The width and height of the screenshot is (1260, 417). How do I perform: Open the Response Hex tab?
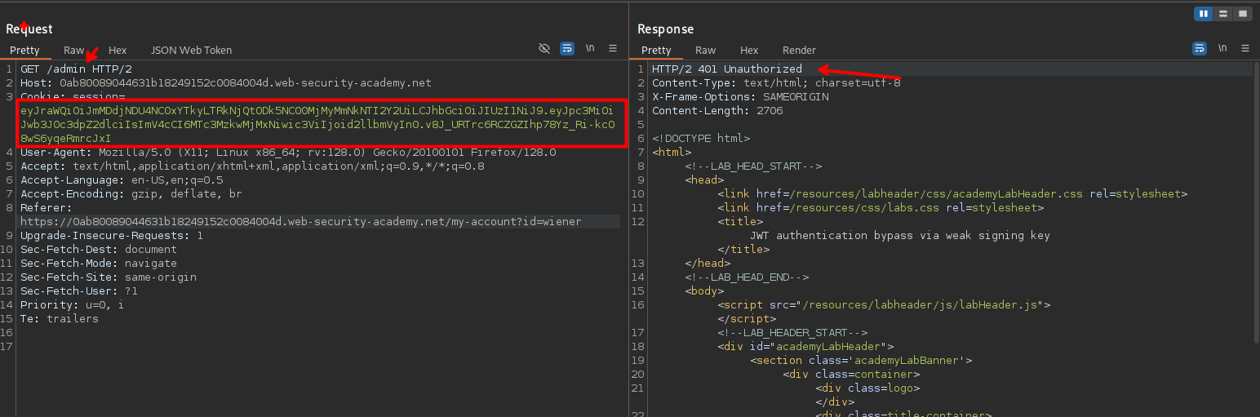tap(749, 51)
